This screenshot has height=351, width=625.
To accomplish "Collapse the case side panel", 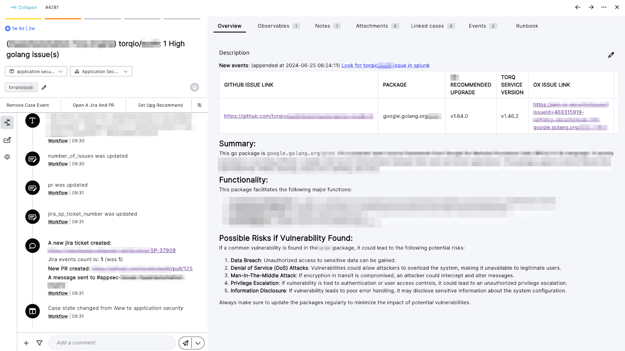I will 23,7.
